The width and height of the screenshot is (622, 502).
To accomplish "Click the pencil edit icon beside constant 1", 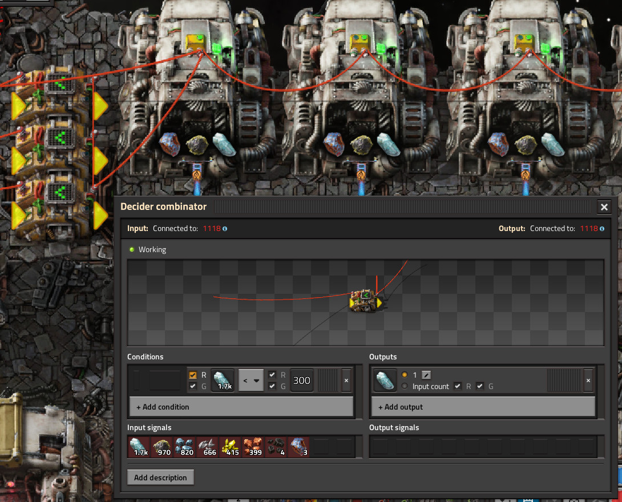I will coord(426,375).
